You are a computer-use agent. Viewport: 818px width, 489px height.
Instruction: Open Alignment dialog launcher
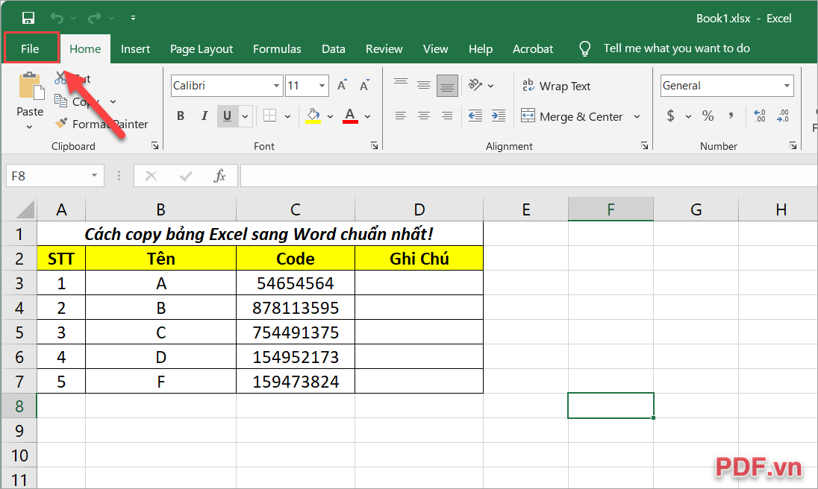pyautogui.click(x=644, y=146)
